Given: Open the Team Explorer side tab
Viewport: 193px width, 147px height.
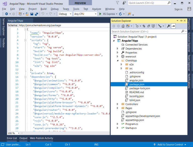Looking at the screenshot, I should [189, 63].
